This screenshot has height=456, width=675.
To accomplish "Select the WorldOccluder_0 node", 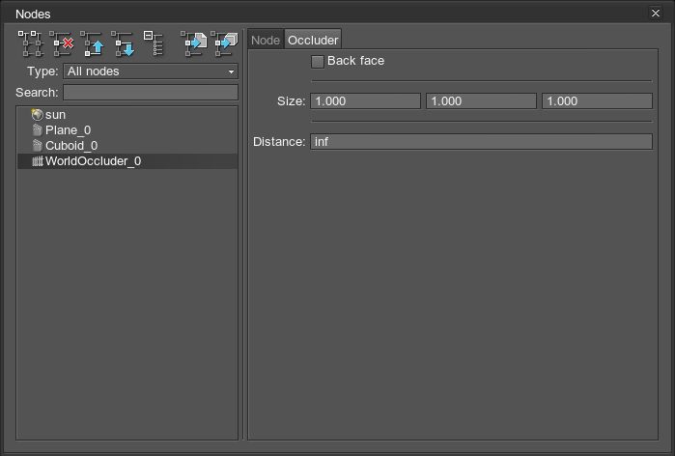I will click(127, 161).
